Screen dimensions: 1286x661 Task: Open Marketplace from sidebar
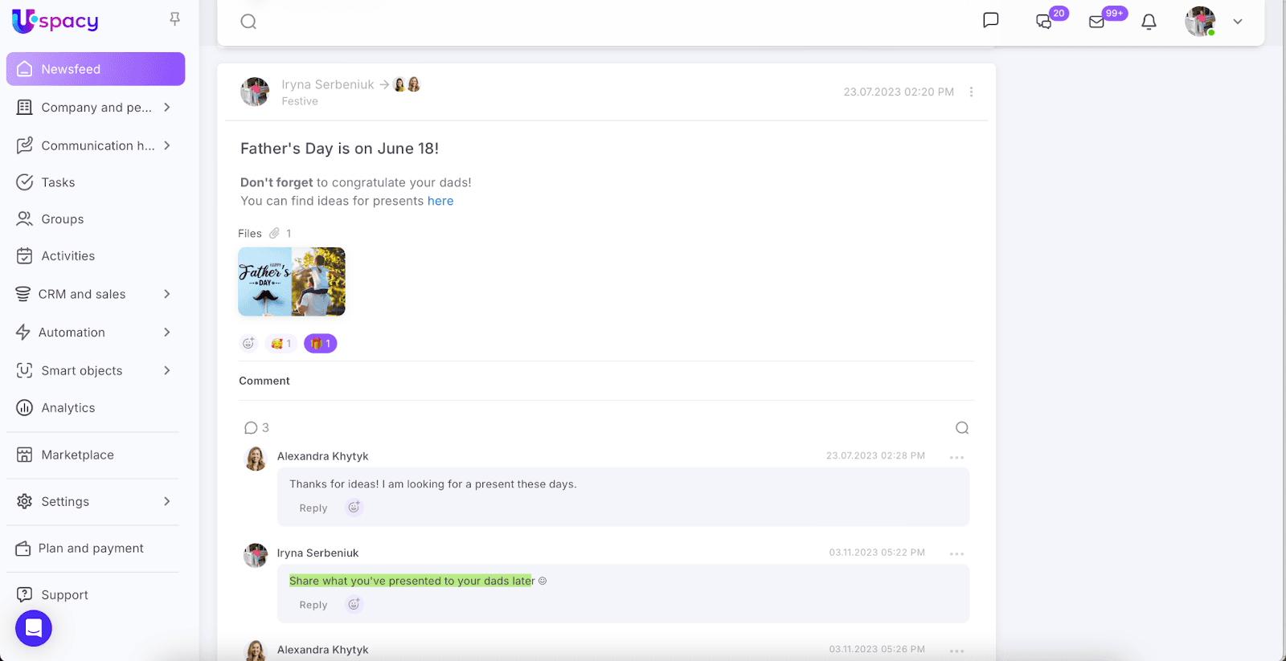(x=77, y=455)
